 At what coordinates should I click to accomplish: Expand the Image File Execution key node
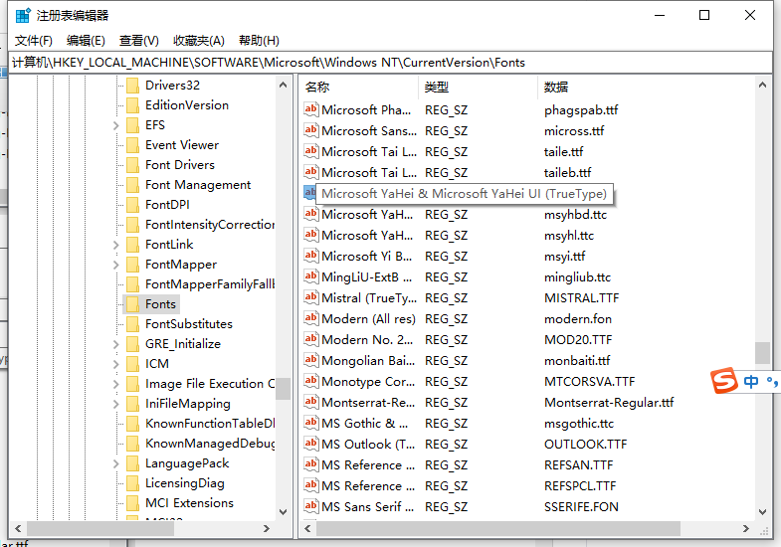[x=116, y=384]
